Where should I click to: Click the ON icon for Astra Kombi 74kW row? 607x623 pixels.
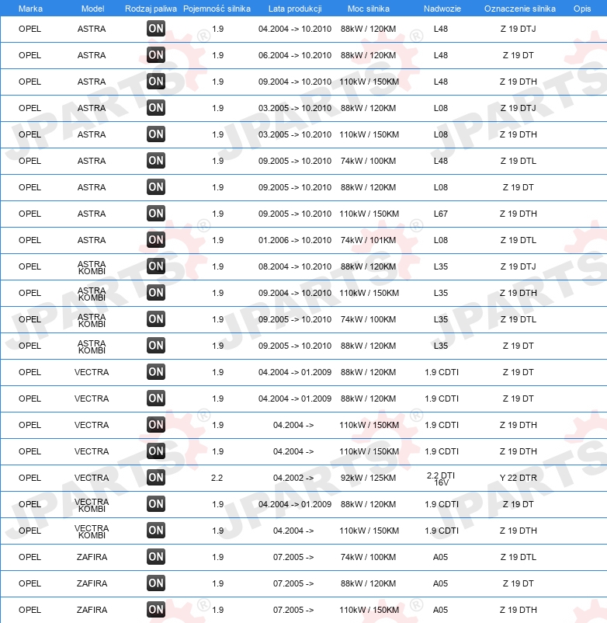[x=155, y=319]
